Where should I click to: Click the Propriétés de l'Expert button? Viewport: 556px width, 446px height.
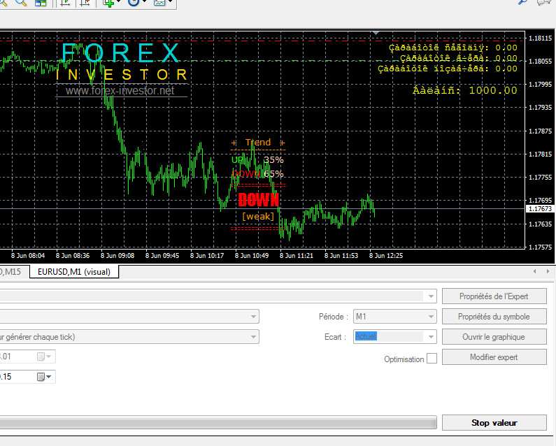pyautogui.click(x=494, y=296)
